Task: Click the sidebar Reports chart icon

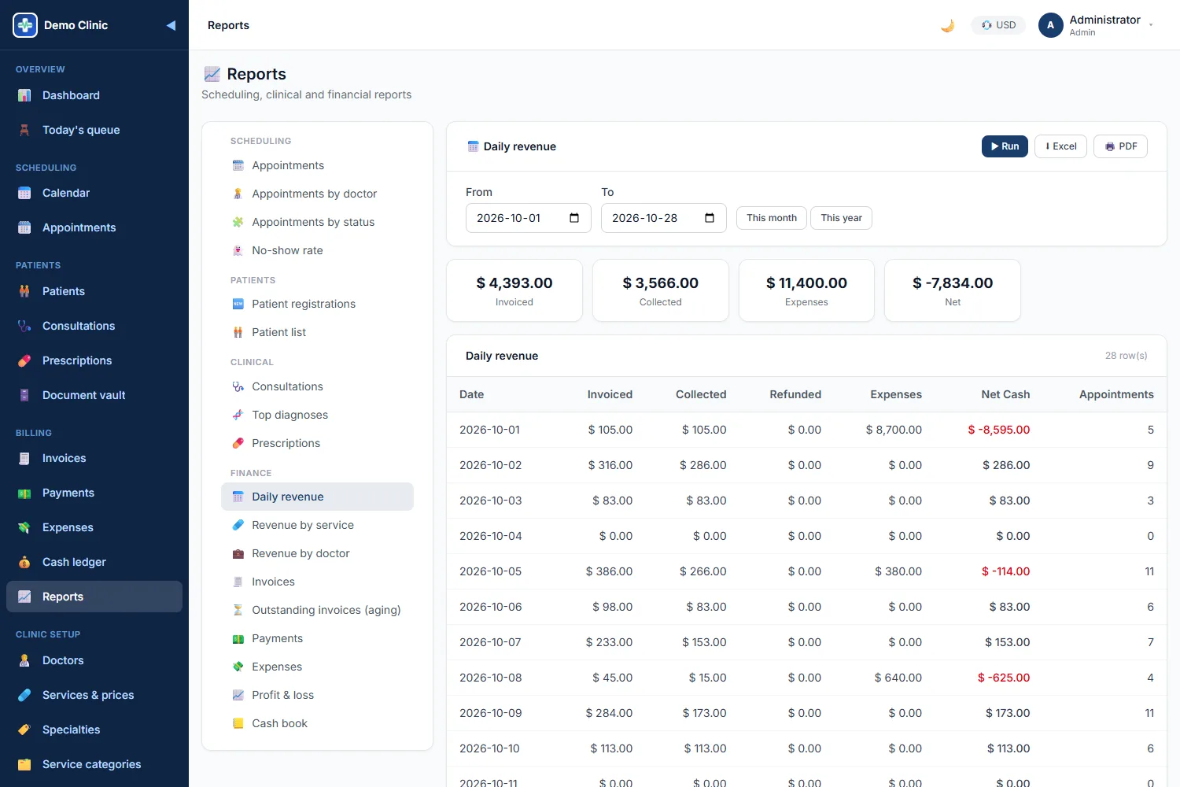Action: 24,597
